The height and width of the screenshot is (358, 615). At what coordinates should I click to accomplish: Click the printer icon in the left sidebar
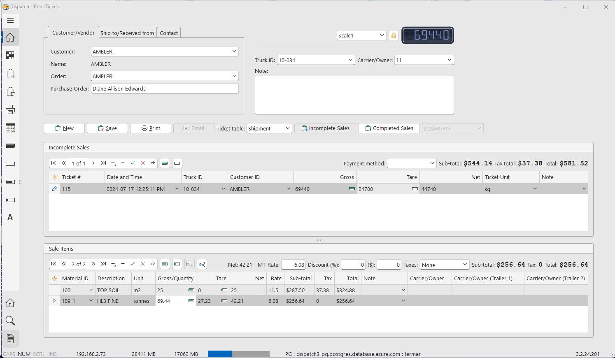click(x=10, y=109)
